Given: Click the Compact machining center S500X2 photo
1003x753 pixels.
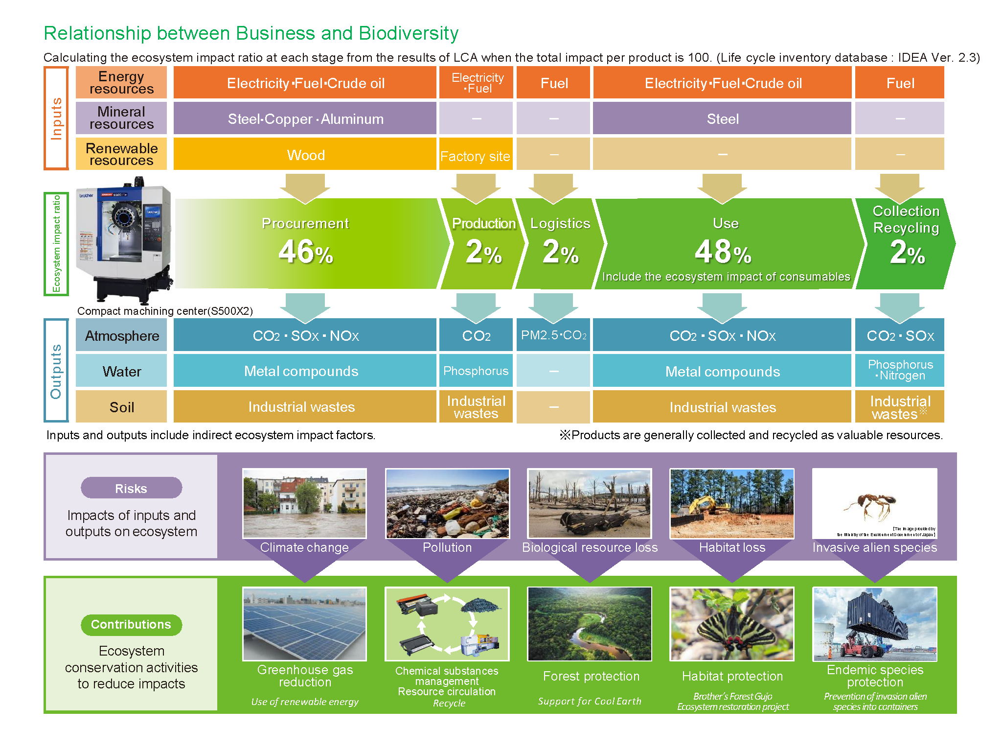Looking at the screenshot, I should 125,240.
